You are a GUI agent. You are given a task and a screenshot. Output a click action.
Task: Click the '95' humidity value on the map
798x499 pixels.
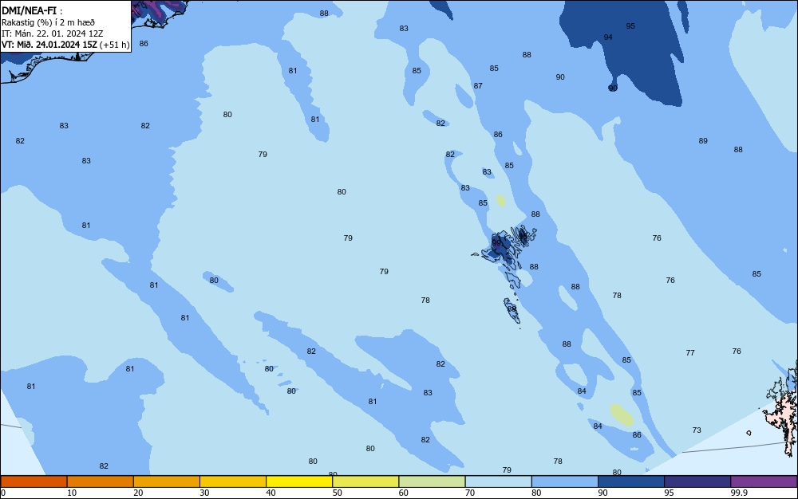(630, 26)
